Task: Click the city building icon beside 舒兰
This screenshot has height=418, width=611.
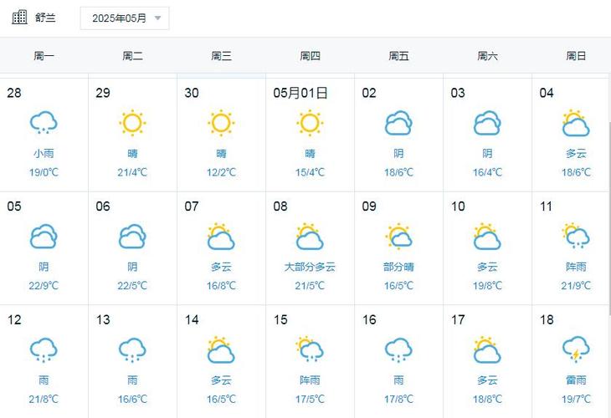Action: coord(19,18)
